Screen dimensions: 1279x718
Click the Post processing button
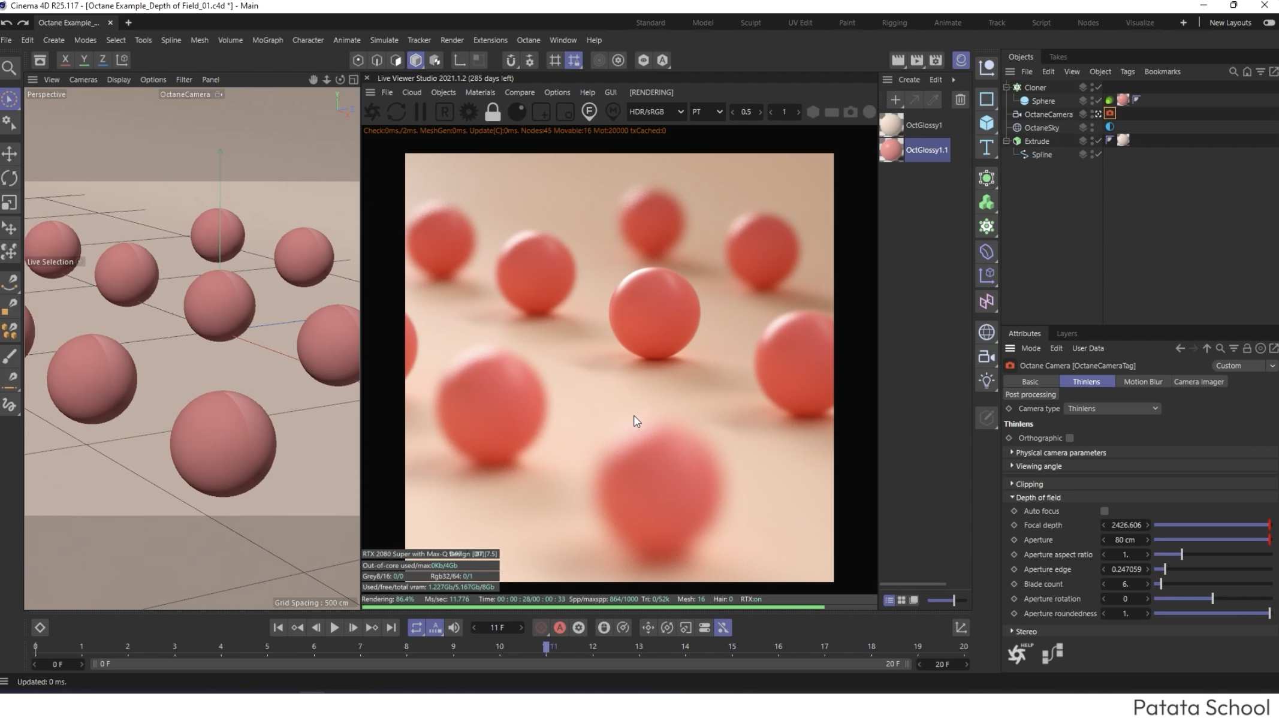[x=1030, y=395]
